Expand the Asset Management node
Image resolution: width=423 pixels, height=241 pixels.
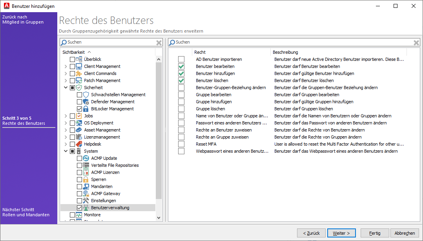[65, 130]
